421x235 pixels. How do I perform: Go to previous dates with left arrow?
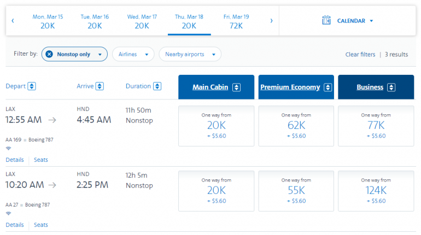[x=13, y=21]
